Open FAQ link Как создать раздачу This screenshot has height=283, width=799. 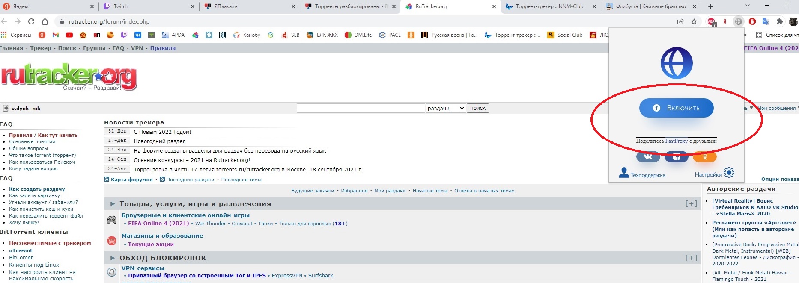37,189
